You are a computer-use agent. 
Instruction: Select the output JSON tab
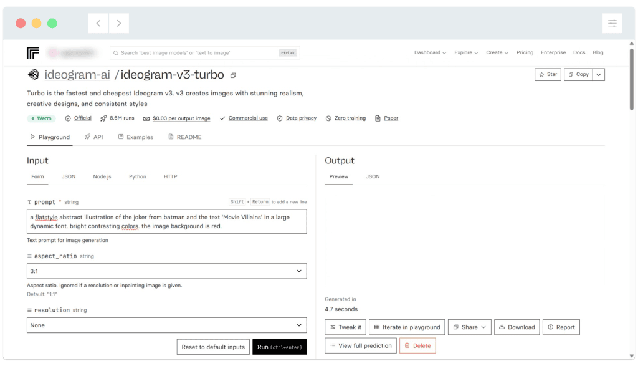[373, 176]
